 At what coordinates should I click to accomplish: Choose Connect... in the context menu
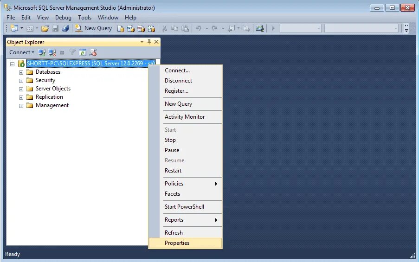click(185, 70)
